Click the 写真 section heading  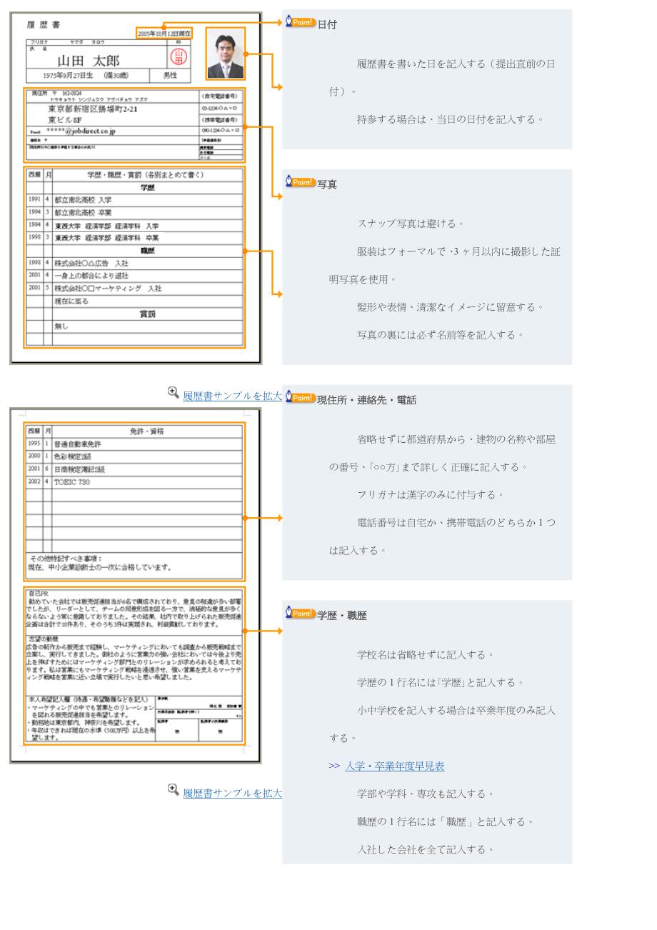click(327, 184)
